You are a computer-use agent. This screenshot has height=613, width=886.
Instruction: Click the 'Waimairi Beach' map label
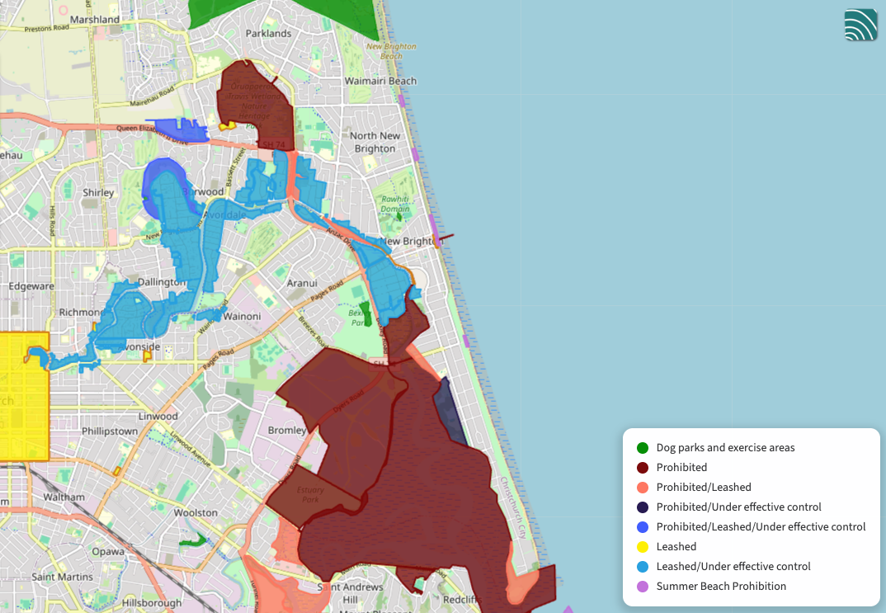tap(380, 81)
